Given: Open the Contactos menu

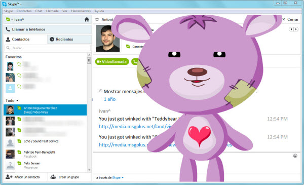Looking at the screenshot, I should pyautogui.click(x=24, y=11).
